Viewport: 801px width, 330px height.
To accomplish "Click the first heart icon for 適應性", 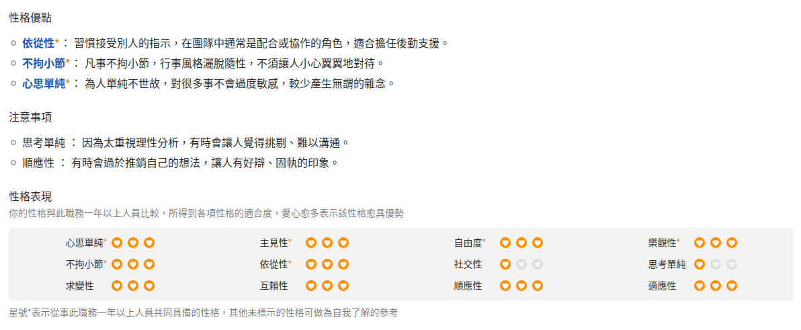I will (x=700, y=286).
